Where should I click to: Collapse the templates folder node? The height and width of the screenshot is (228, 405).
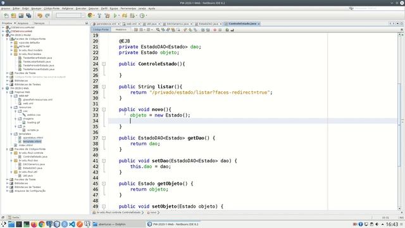click(x=11, y=134)
